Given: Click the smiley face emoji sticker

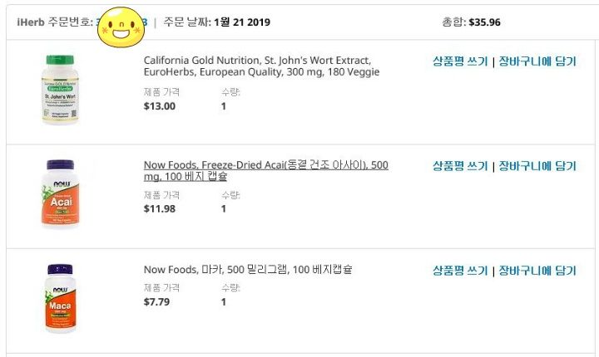Looking at the screenshot, I should point(121,27).
